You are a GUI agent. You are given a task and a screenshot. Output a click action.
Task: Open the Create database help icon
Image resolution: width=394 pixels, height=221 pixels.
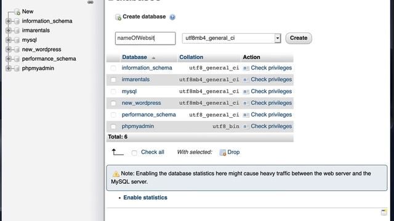tap(172, 17)
